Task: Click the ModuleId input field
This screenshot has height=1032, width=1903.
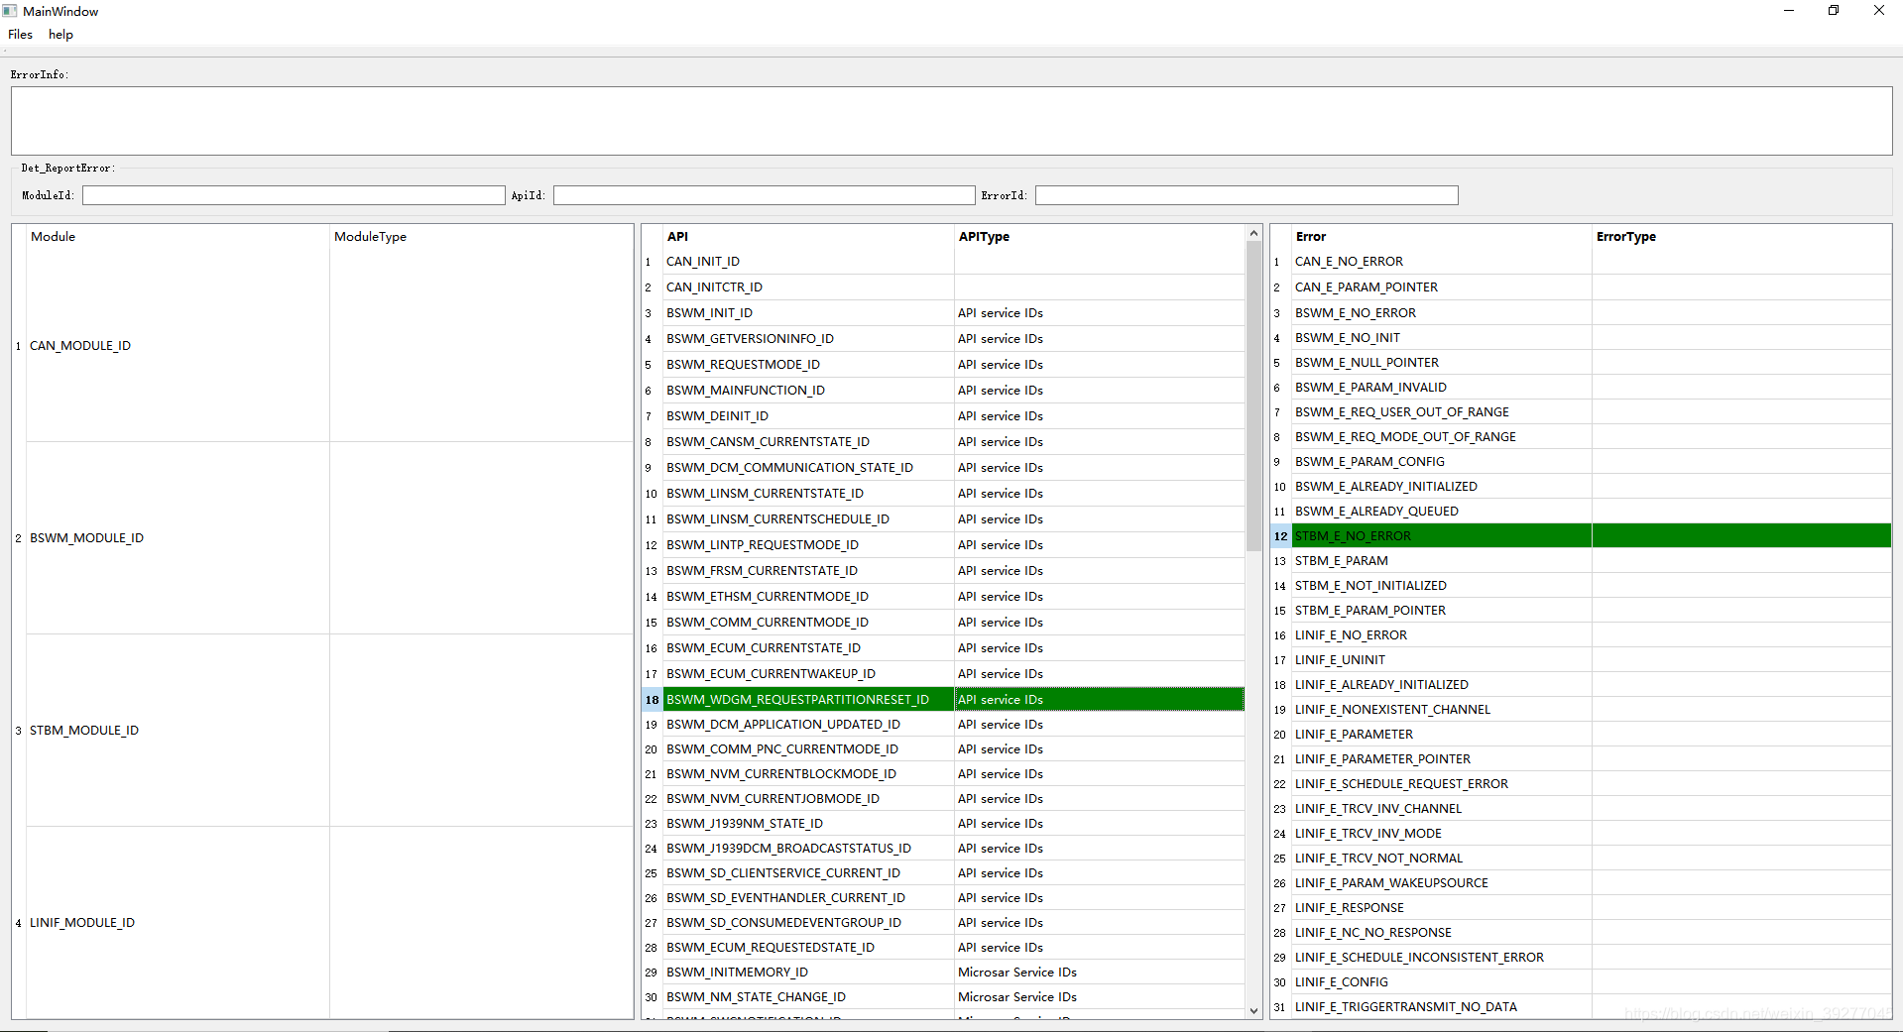Action: (294, 195)
